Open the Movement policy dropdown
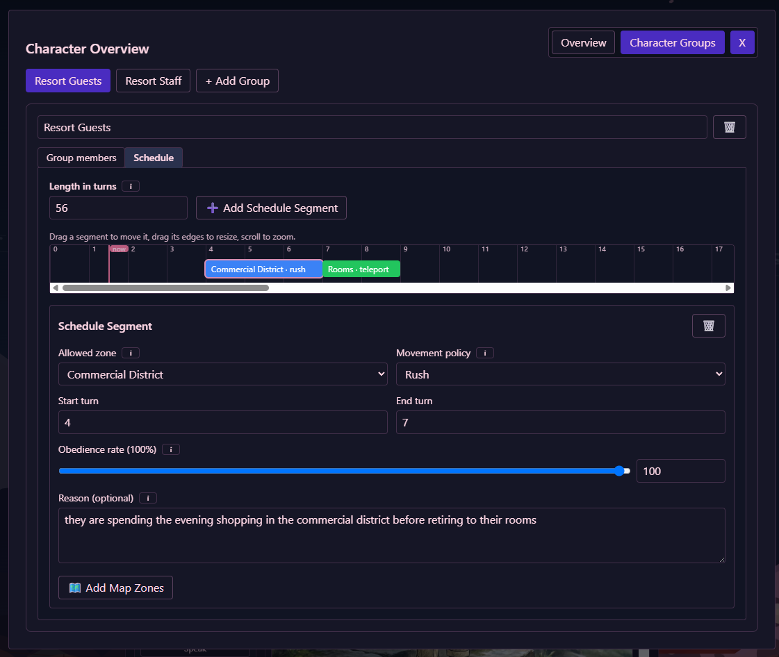The height and width of the screenshot is (657, 779). click(560, 374)
